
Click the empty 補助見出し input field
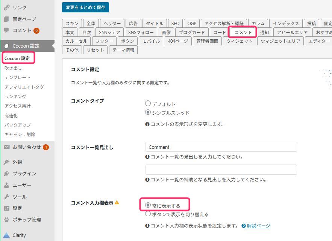click(221, 170)
